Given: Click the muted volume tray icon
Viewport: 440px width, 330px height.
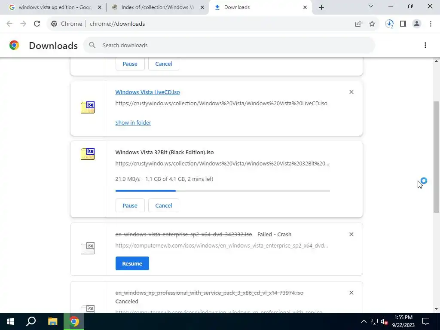Looking at the screenshot, I should point(385,321).
